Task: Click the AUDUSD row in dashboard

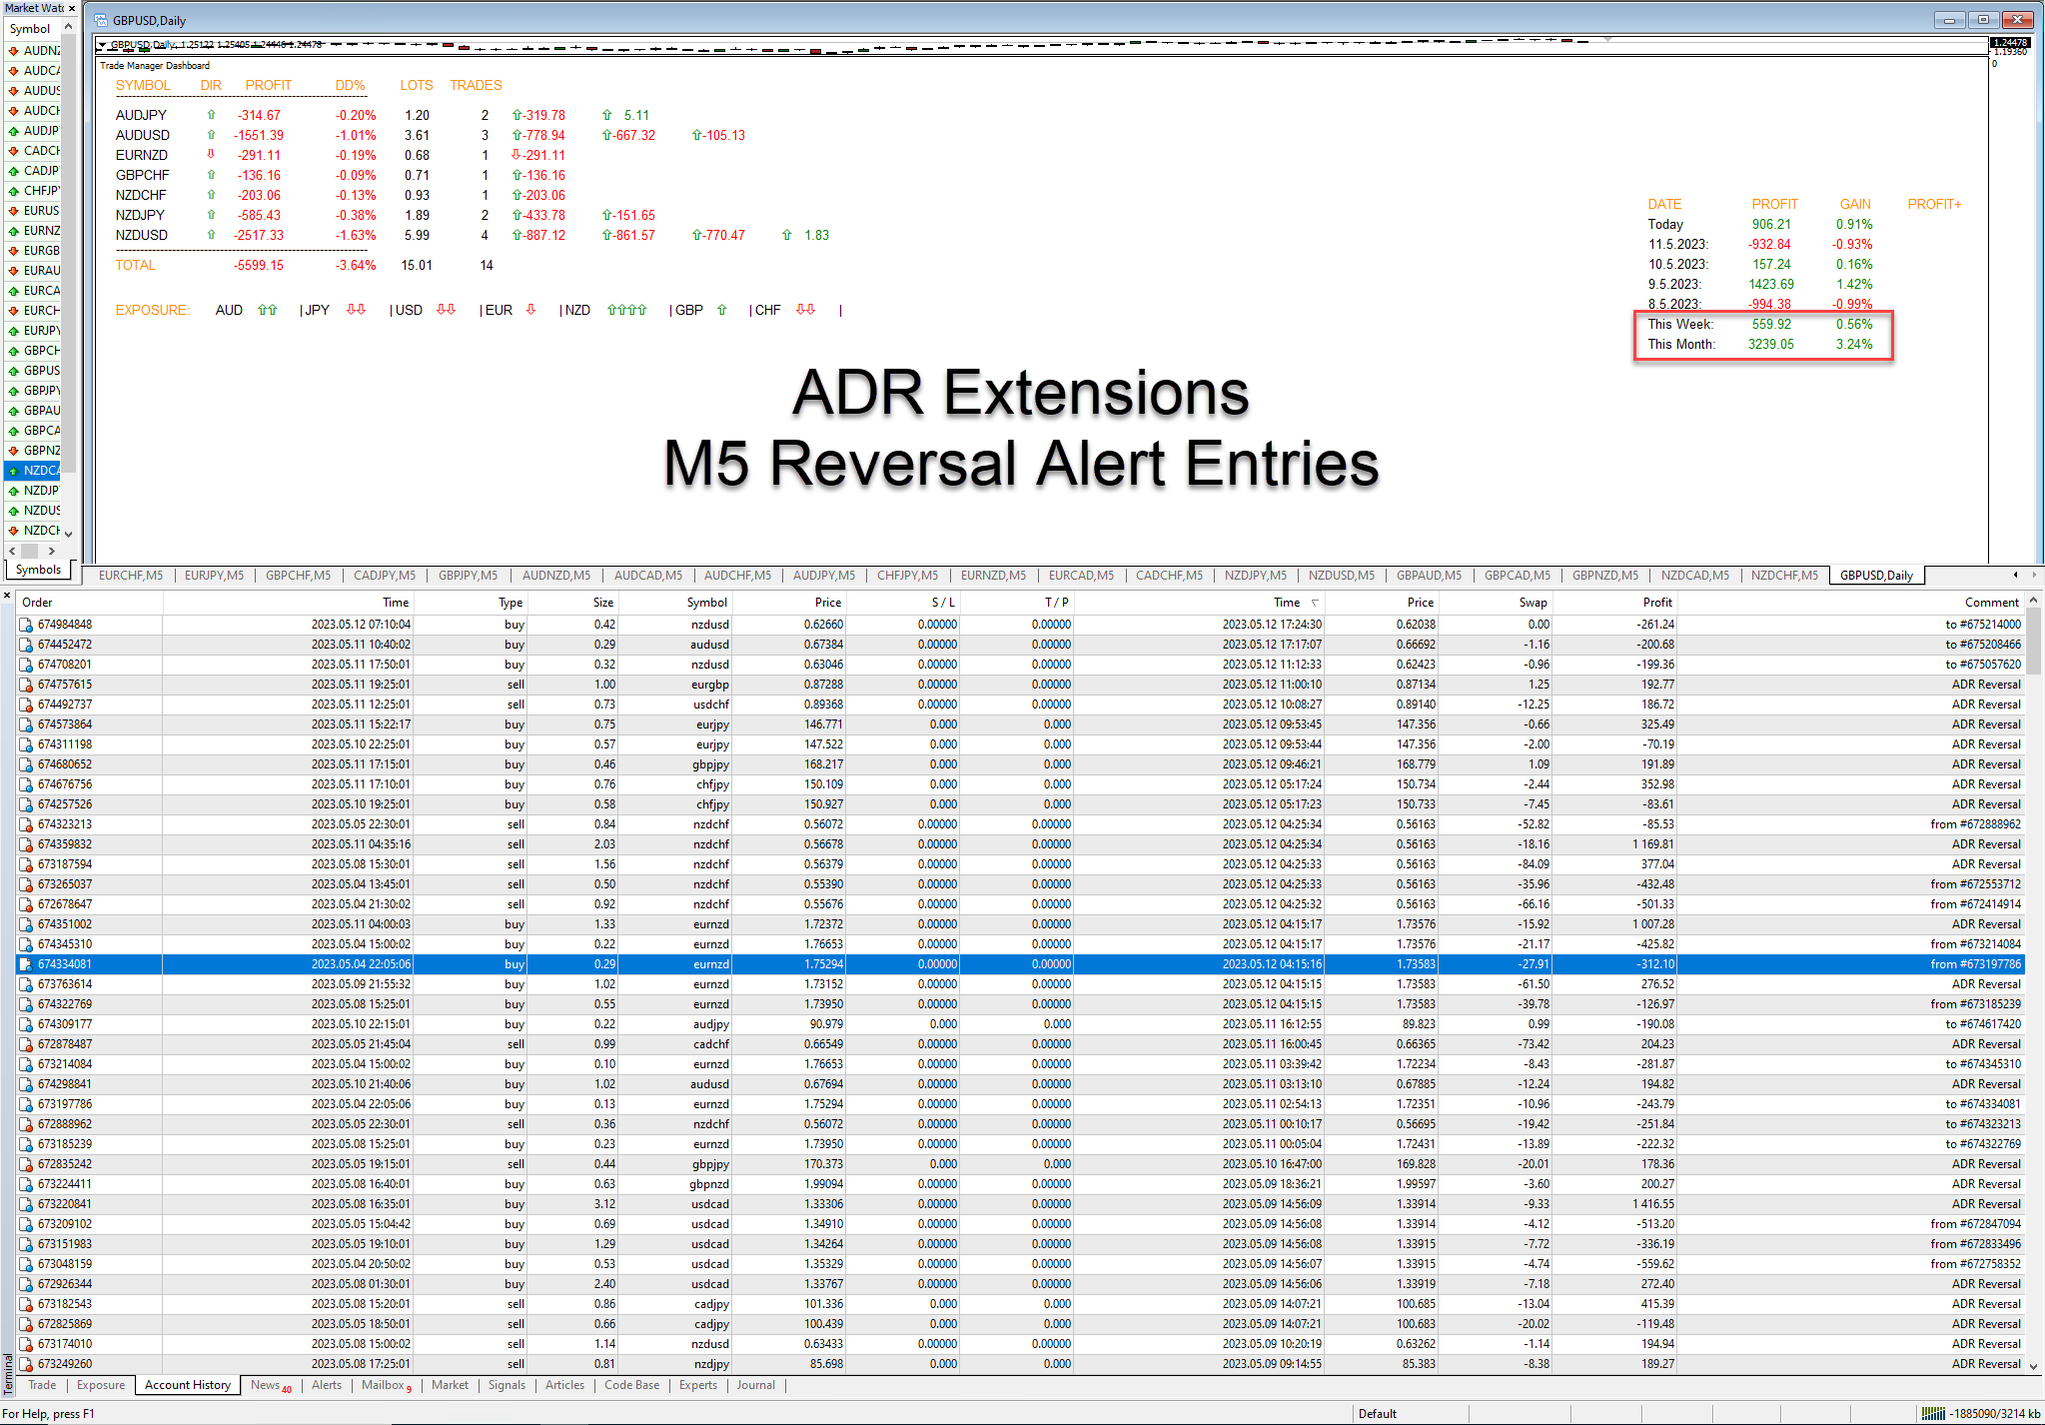Action: click(430, 136)
